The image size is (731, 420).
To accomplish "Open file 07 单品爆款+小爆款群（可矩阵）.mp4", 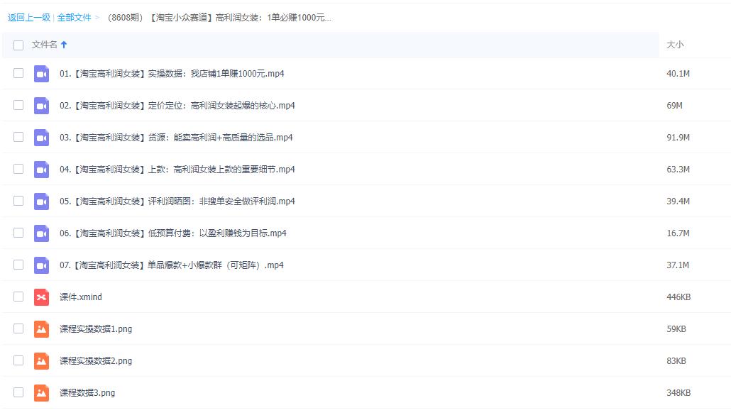I will pyautogui.click(x=171, y=265).
